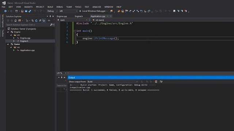
Task: Open the TOOLS menu
Action: [x=78, y=7]
